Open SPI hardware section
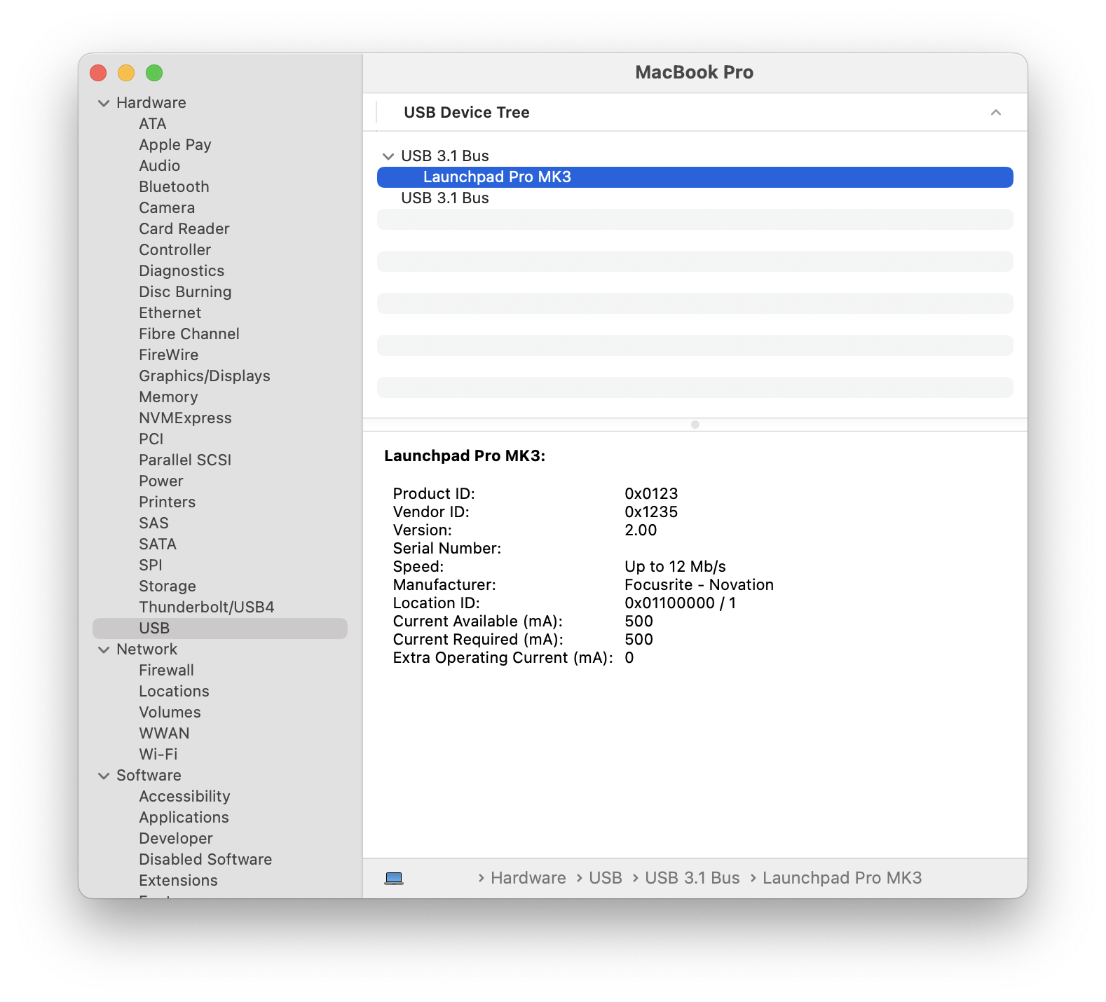This screenshot has height=1002, width=1106. (151, 565)
